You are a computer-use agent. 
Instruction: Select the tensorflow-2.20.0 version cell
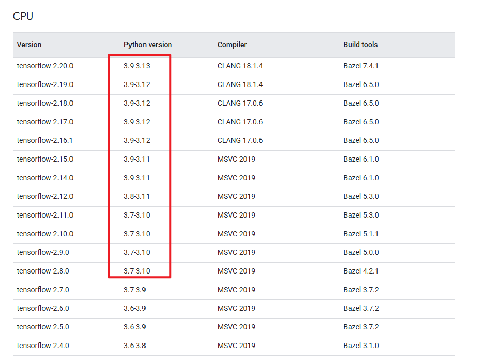[x=45, y=66]
